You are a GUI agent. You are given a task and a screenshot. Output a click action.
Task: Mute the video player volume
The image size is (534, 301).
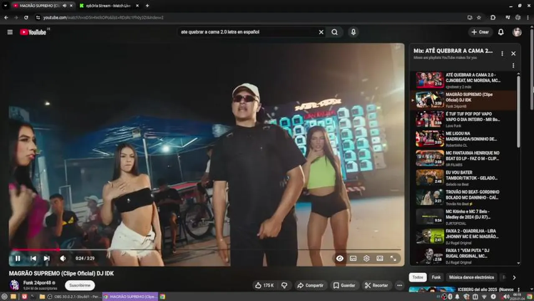tap(63, 258)
